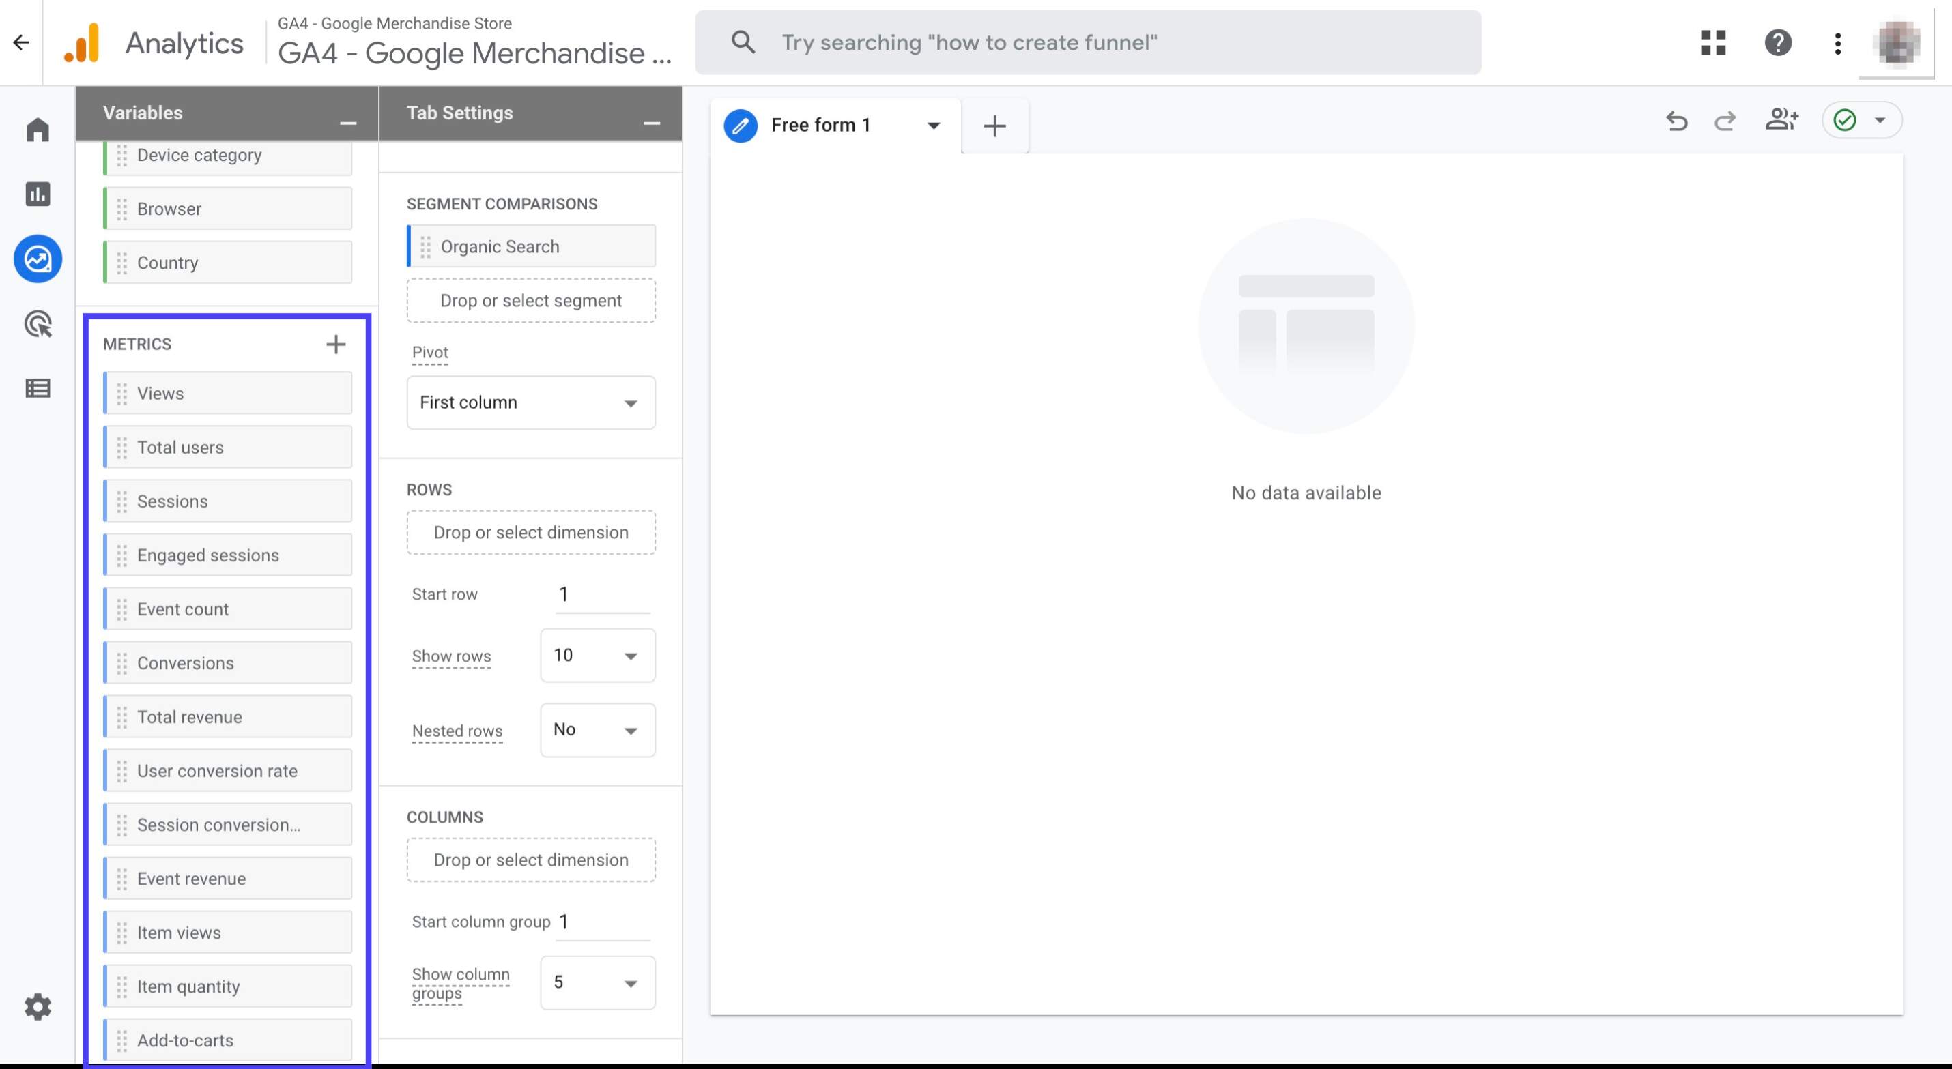Select the Event count metric
1952x1069 pixels.
(227, 609)
